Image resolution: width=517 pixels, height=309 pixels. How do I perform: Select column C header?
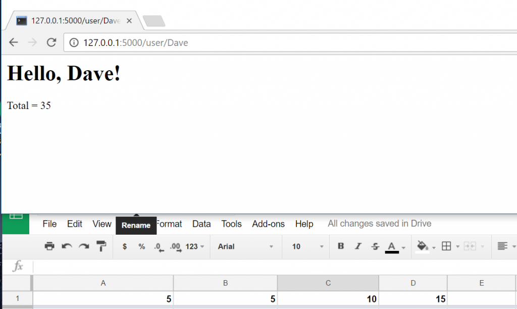tap(328, 283)
